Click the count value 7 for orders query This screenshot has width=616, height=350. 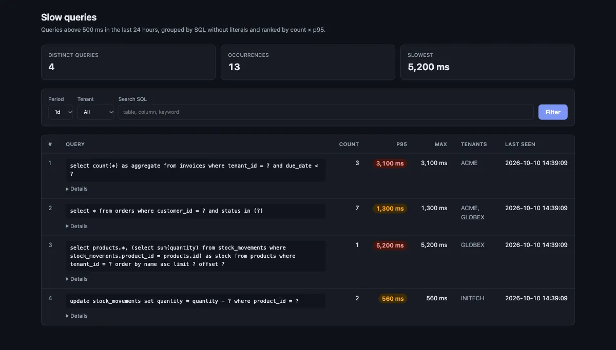[x=357, y=208]
